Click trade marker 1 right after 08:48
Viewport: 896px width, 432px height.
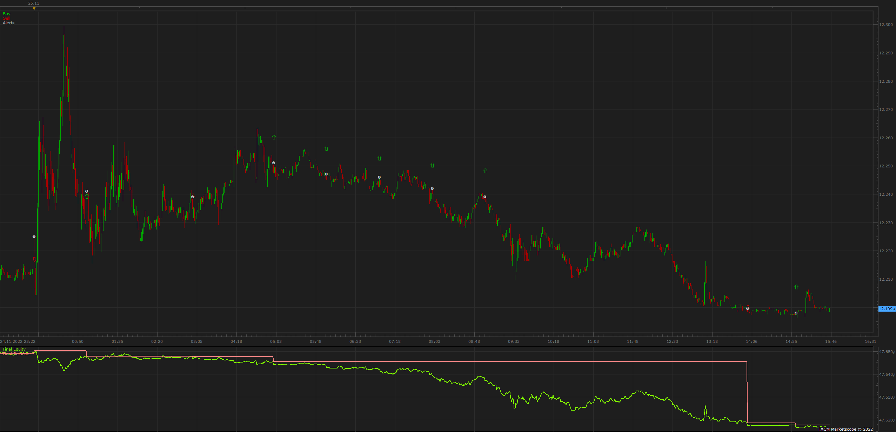coord(485,197)
